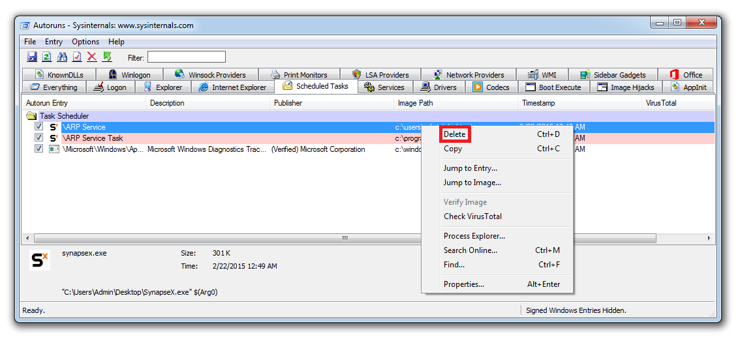The width and height of the screenshot is (740, 341).
Task: Switch to the Office tab
Action: coord(686,74)
